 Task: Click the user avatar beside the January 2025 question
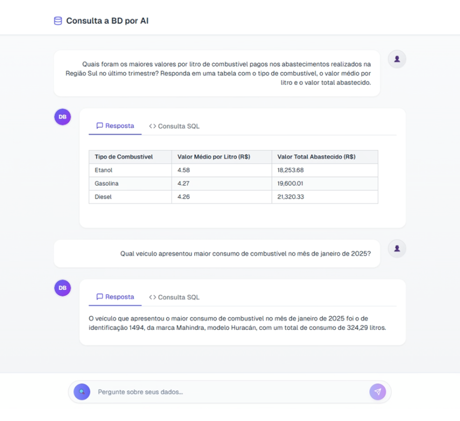click(397, 249)
